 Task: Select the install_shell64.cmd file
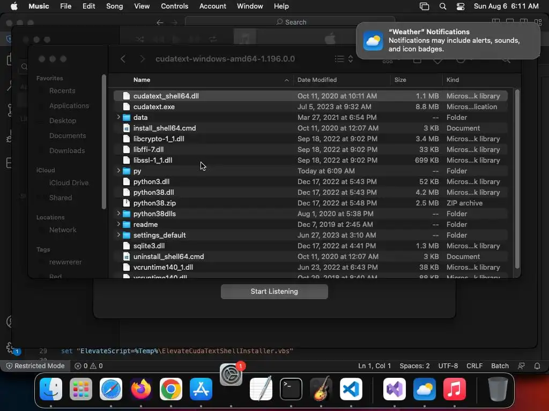pos(310,128)
